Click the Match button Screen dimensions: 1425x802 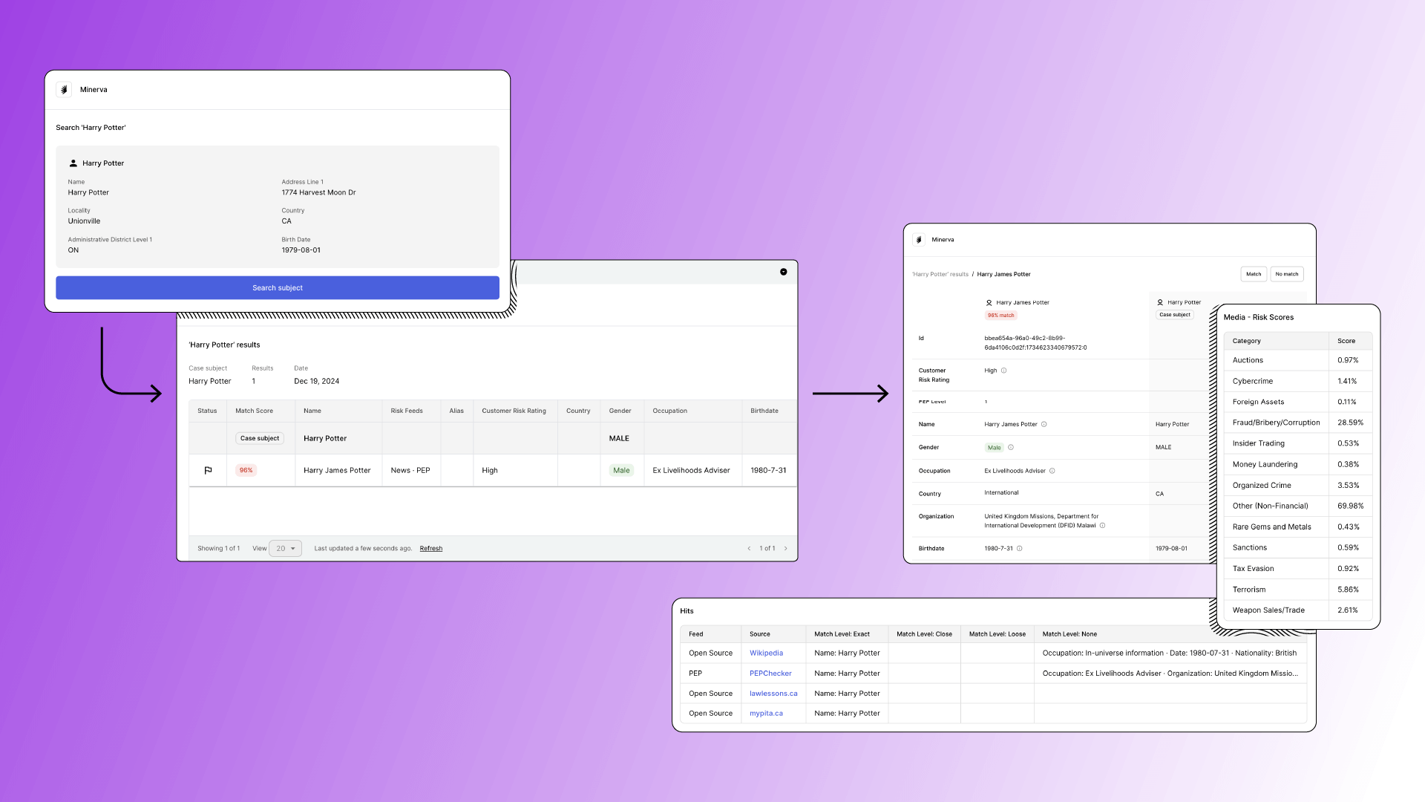1254,274
